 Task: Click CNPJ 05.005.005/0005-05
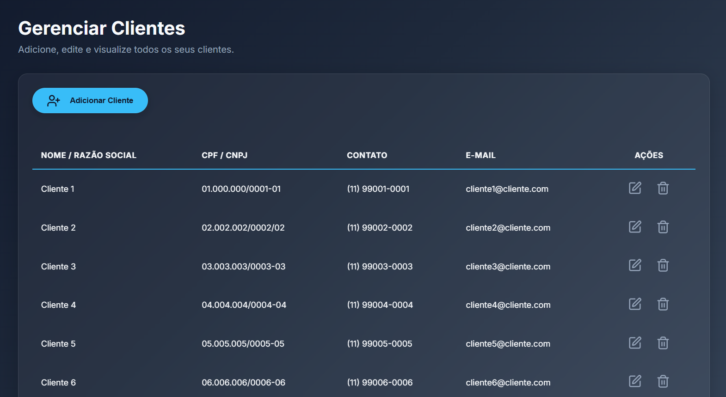point(243,344)
